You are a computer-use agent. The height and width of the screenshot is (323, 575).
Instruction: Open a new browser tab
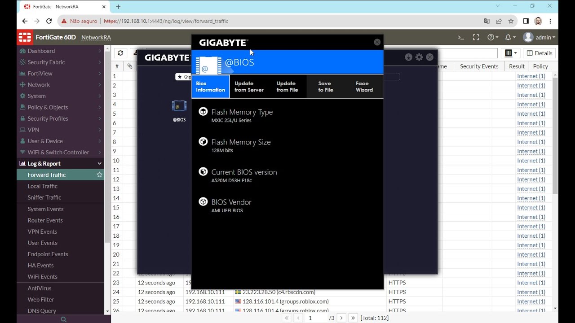118,7
